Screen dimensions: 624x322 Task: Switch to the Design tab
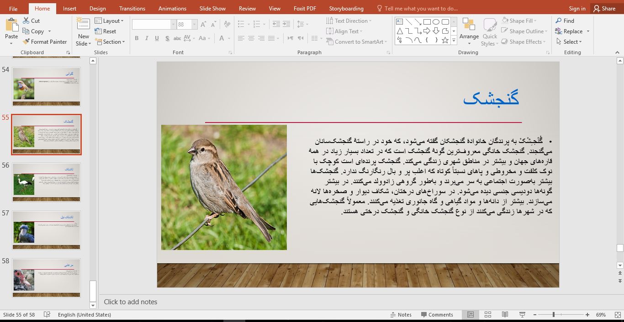pyautogui.click(x=97, y=8)
